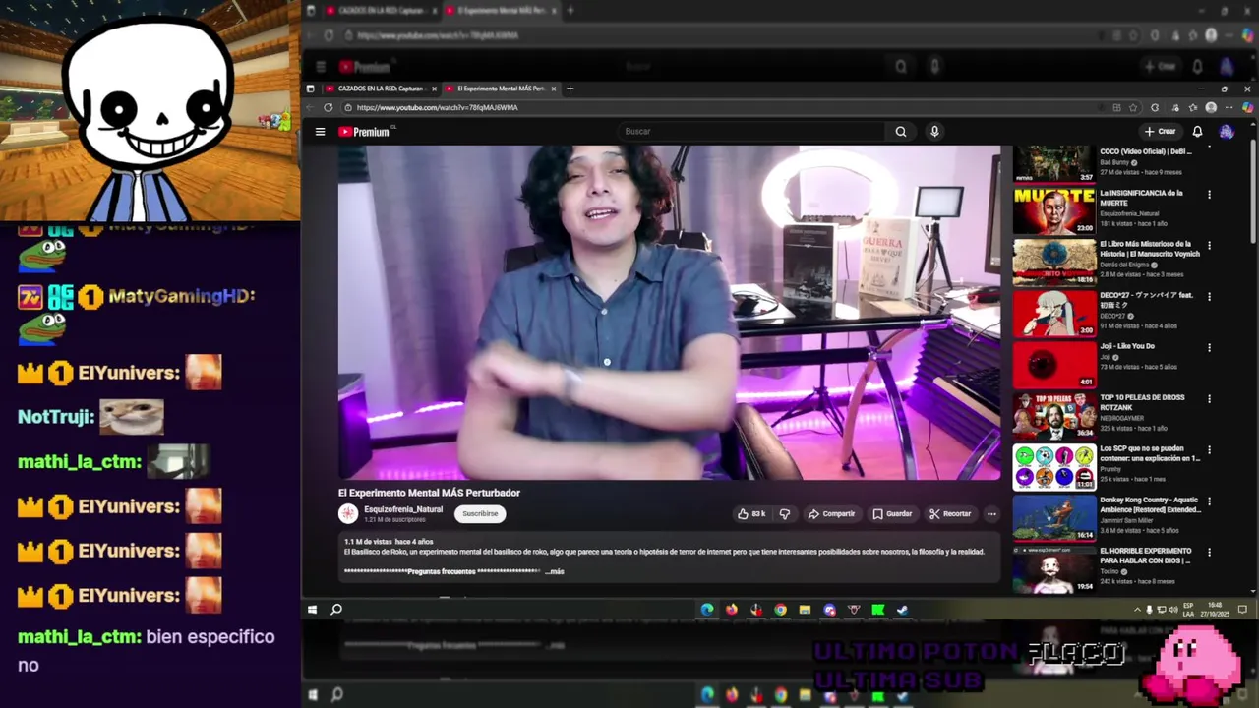The image size is (1259, 708).
Task: Open more actions beside the Recortar button
Action: pyautogui.click(x=991, y=513)
